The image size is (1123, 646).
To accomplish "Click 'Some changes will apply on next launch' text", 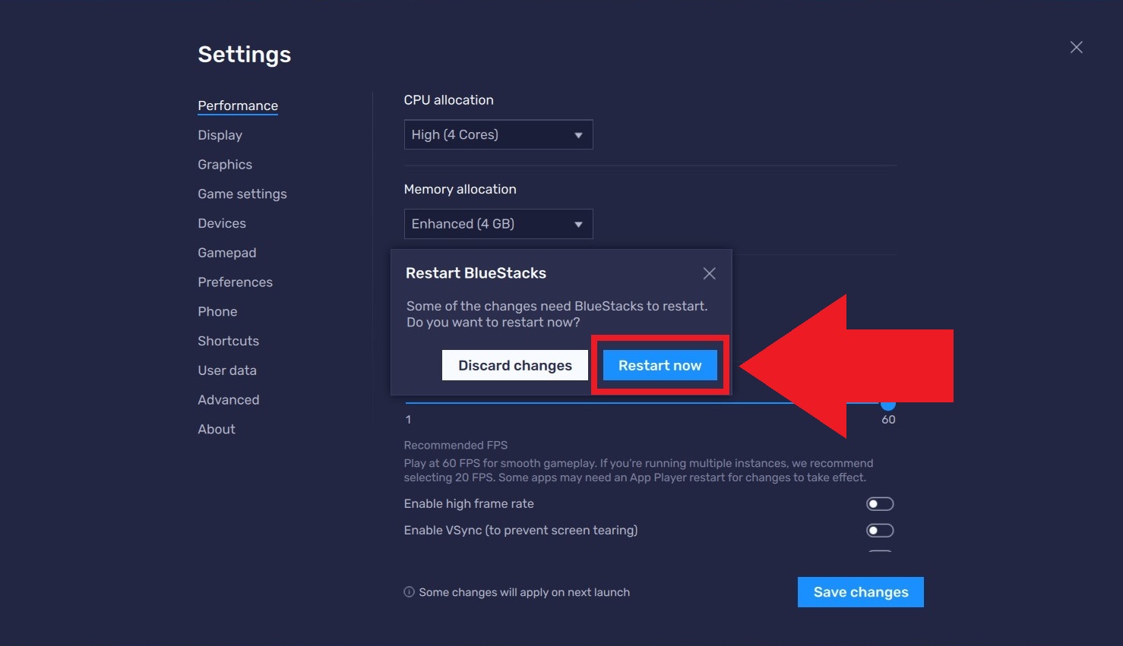I will click(524, 592).
